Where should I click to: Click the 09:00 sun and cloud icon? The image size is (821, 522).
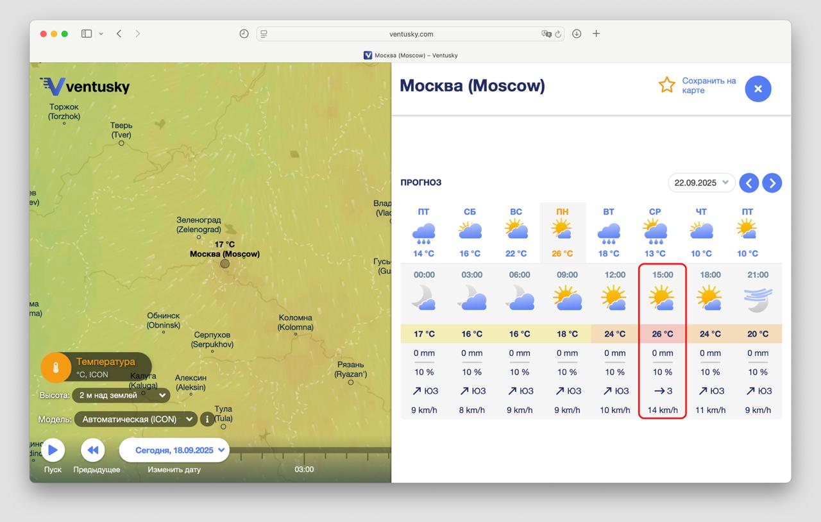(567, 299)
